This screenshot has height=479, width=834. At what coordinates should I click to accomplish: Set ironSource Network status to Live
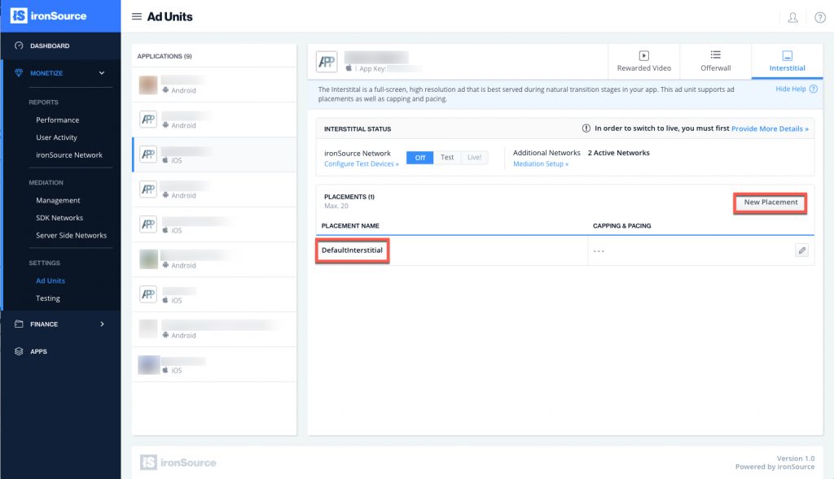click(475, 158)
